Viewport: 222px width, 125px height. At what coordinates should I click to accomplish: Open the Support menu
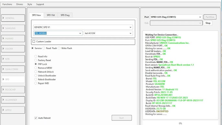point(40,4)
